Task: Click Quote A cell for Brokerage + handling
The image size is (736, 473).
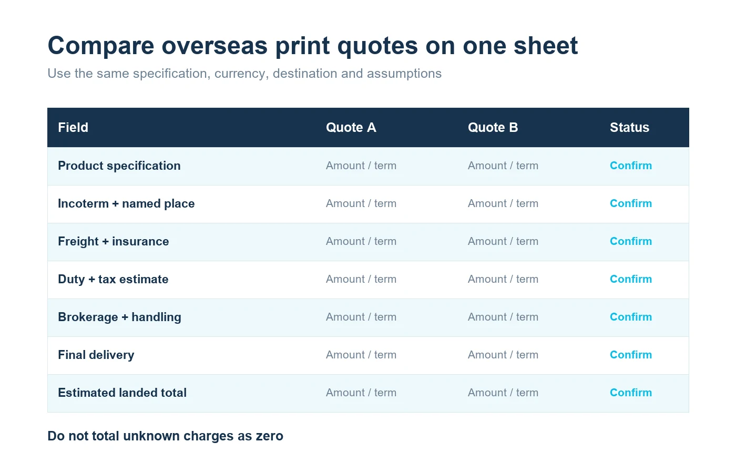Action: point(361,317)
